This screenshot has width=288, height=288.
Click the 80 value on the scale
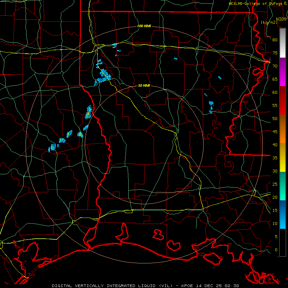[x=275, y=40]
